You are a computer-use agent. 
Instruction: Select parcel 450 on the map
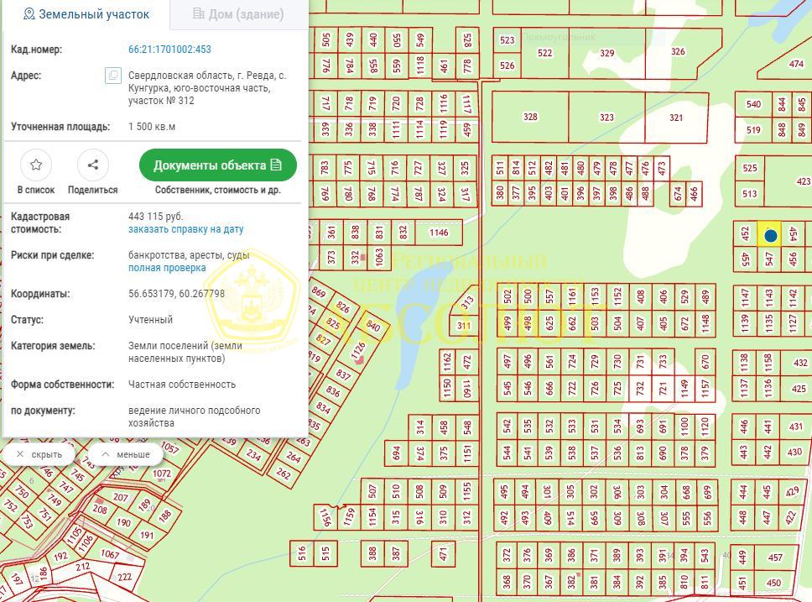tap(773, 583)
